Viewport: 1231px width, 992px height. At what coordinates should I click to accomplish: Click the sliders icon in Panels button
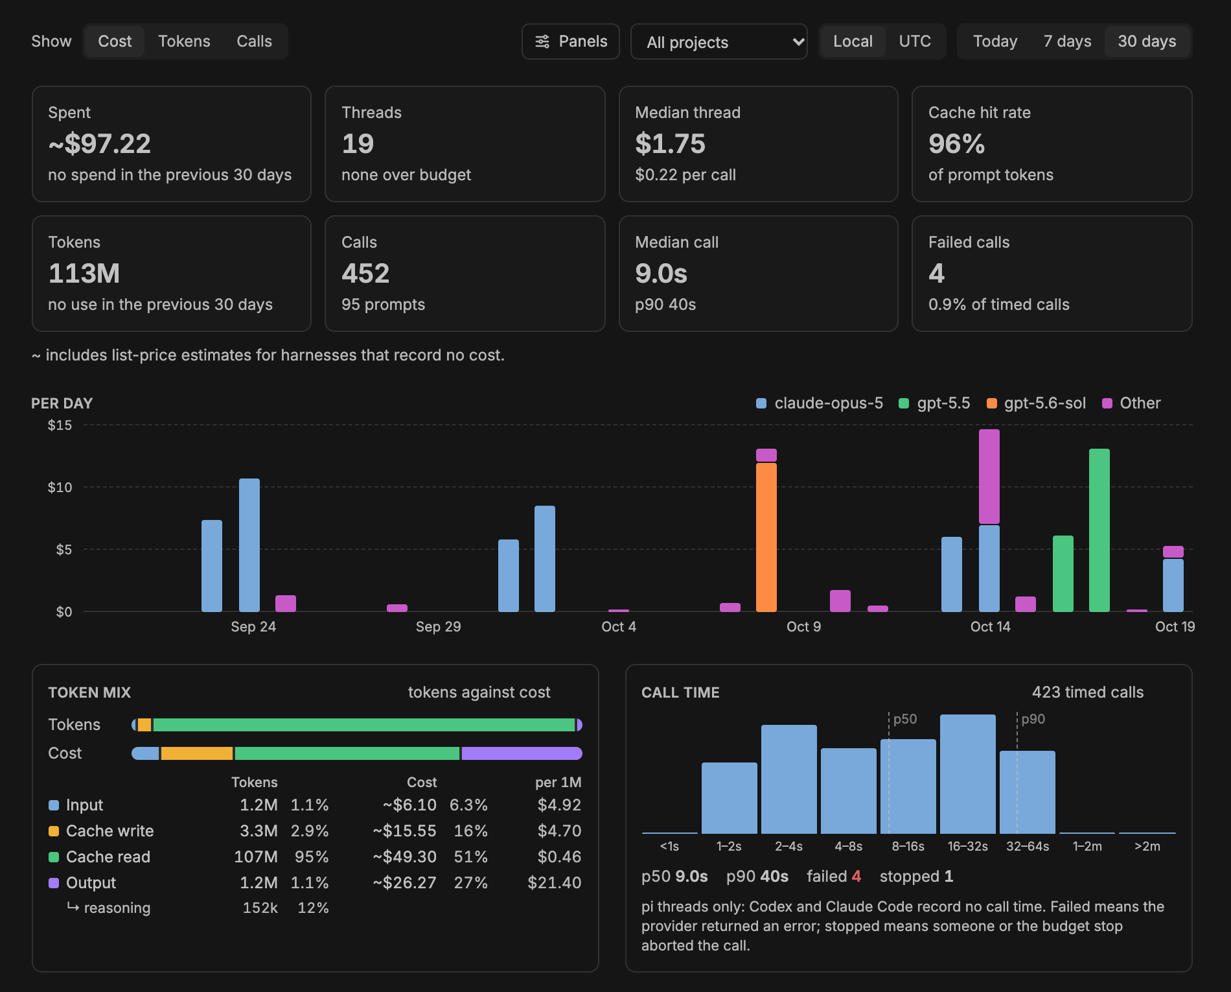point(542,41)
